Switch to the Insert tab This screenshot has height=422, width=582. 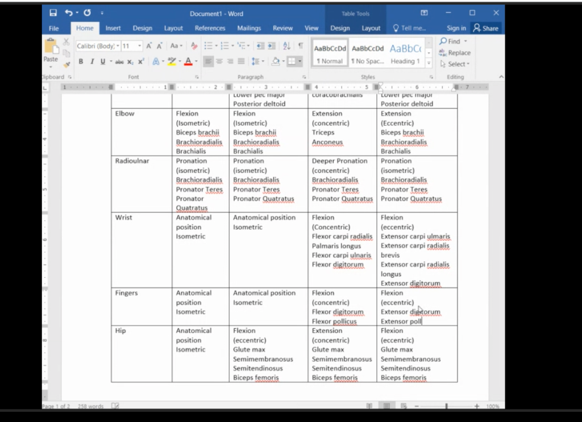pos(113,28)
